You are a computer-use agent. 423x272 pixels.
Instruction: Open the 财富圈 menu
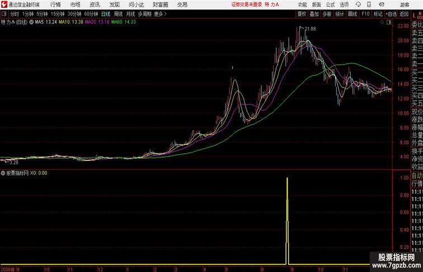coord(161,4)
